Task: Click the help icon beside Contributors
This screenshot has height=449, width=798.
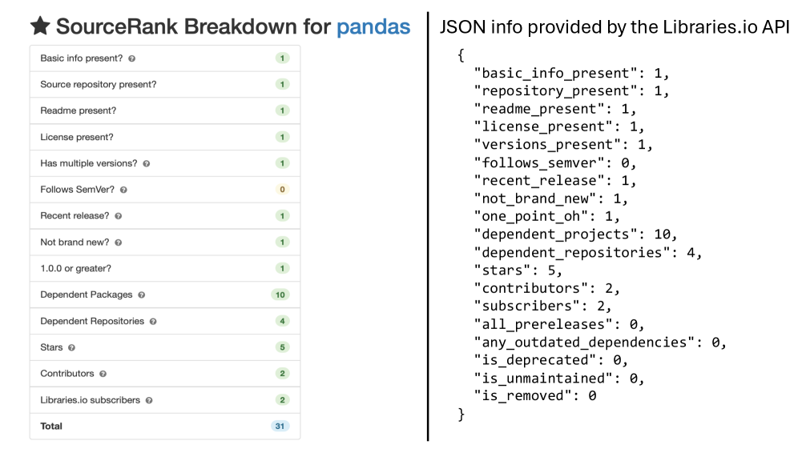Action: point(103,374)
